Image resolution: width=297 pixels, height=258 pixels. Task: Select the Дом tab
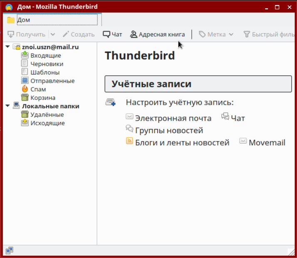(52, 20)
